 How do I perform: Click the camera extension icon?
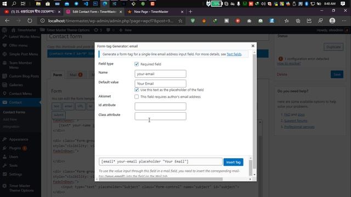[249, 21]
